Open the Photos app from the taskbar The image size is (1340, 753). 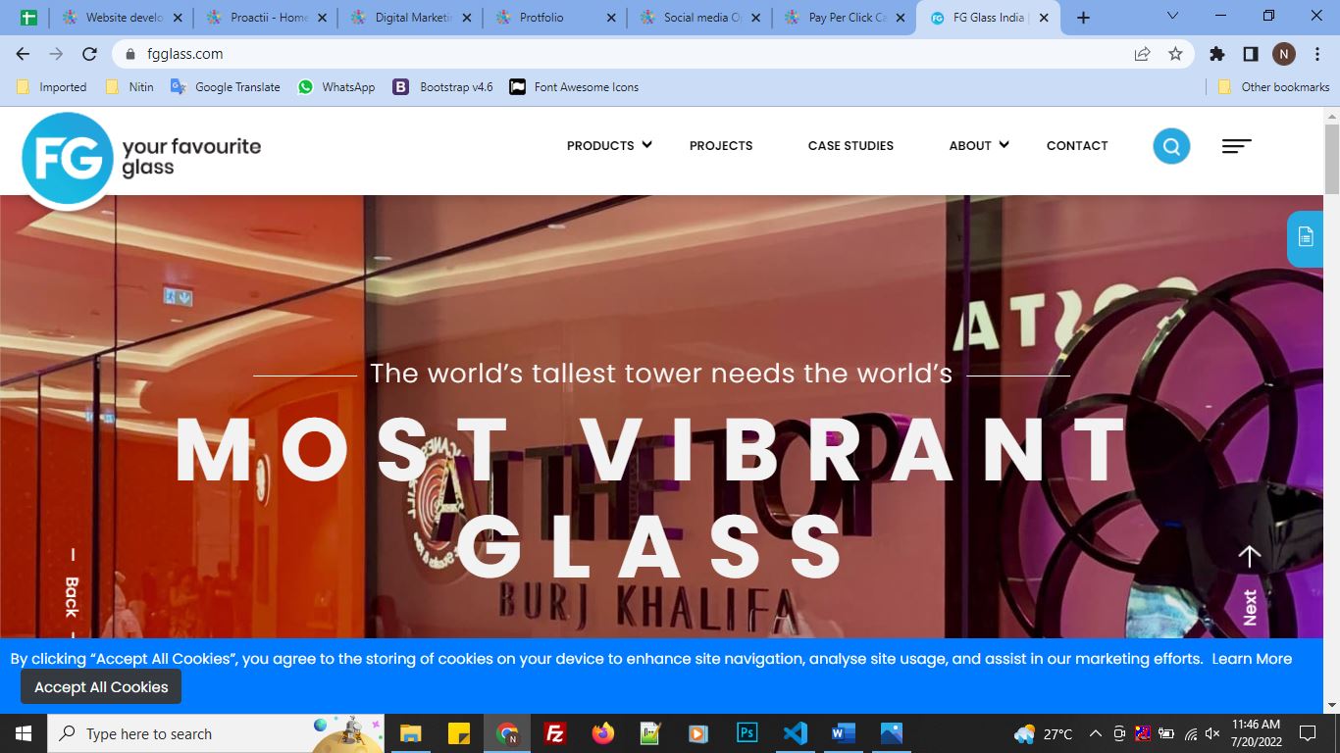click(891, 733)
